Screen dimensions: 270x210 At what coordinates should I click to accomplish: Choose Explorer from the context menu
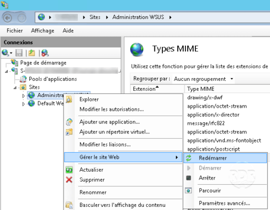pos(123,99)
